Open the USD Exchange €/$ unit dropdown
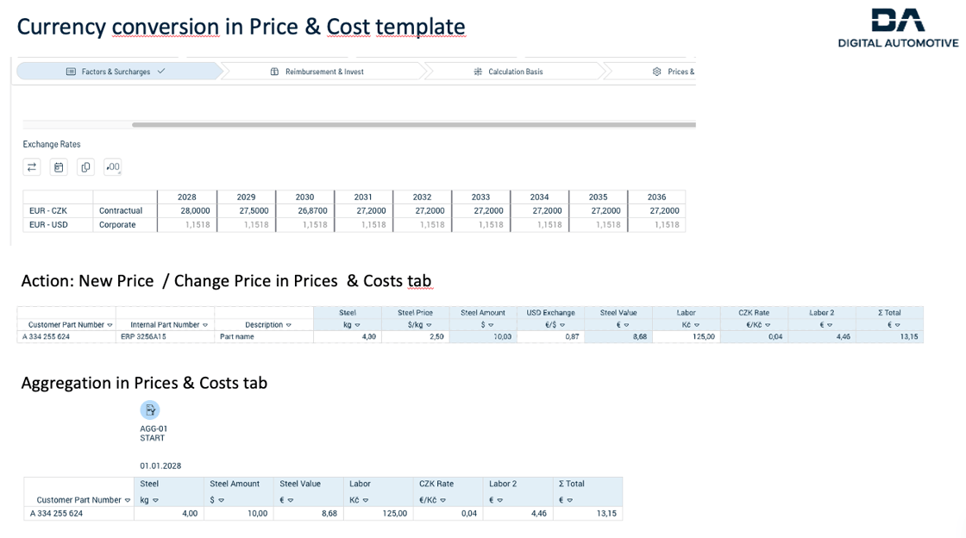 pyautogui.click(x=562, y=325)
